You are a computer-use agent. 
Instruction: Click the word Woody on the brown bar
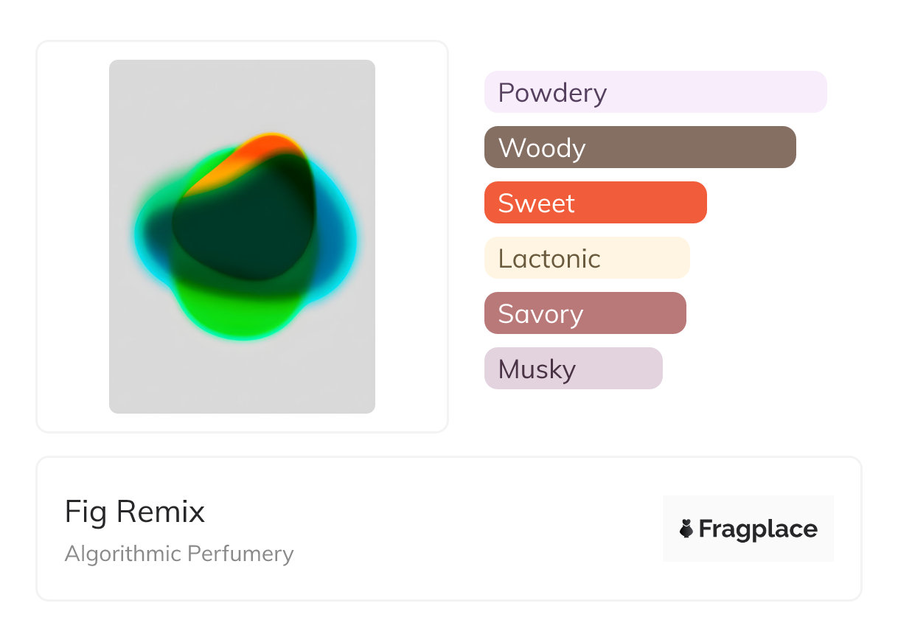(x=542, y=148)
